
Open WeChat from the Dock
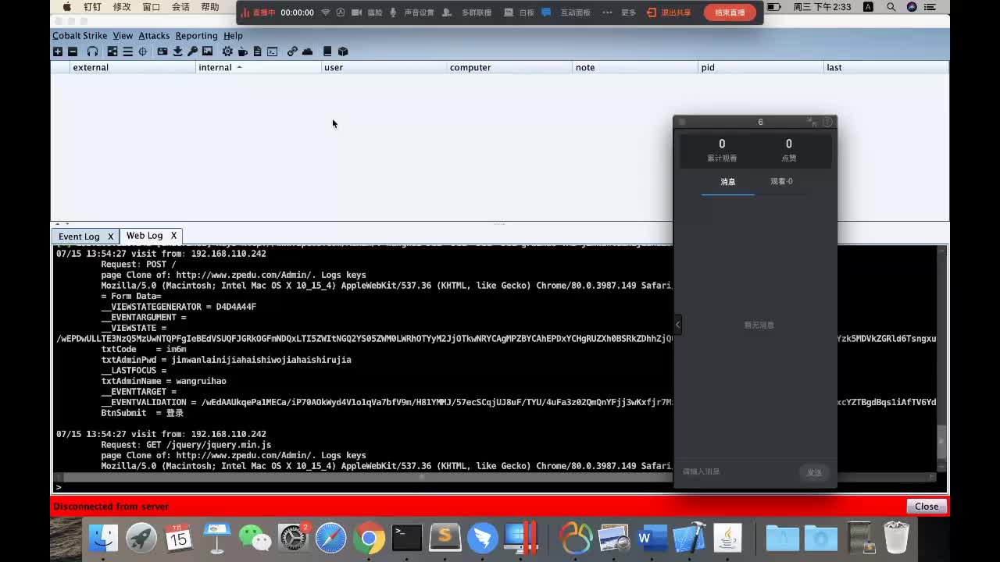click(255, 538)
